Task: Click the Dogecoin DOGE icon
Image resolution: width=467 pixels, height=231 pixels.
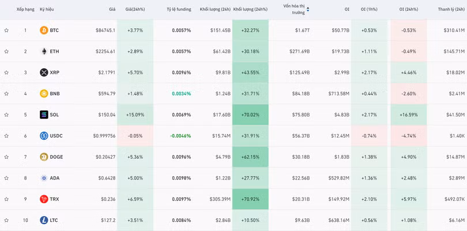Action: pos(44,157)
